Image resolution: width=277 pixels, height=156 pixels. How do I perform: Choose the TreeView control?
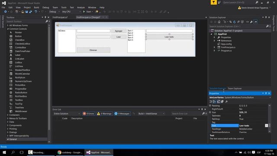coord(19,107)
